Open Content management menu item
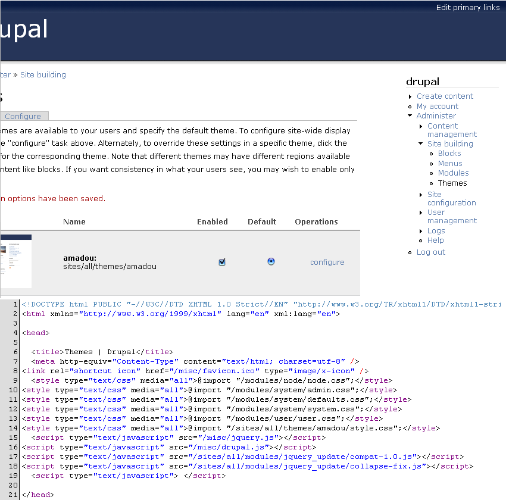The width and height of the screenshot is (506, 500). [452, 130]
